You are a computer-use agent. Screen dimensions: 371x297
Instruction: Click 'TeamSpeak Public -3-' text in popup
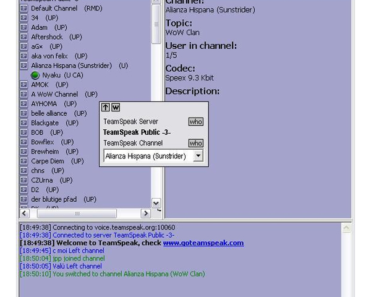(137, 132)
